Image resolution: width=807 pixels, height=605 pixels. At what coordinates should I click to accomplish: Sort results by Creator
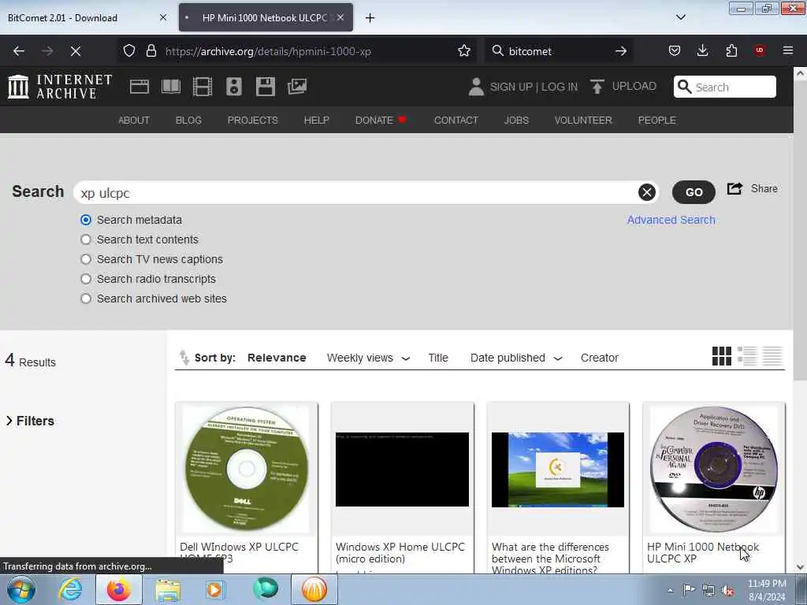(600, 358)
